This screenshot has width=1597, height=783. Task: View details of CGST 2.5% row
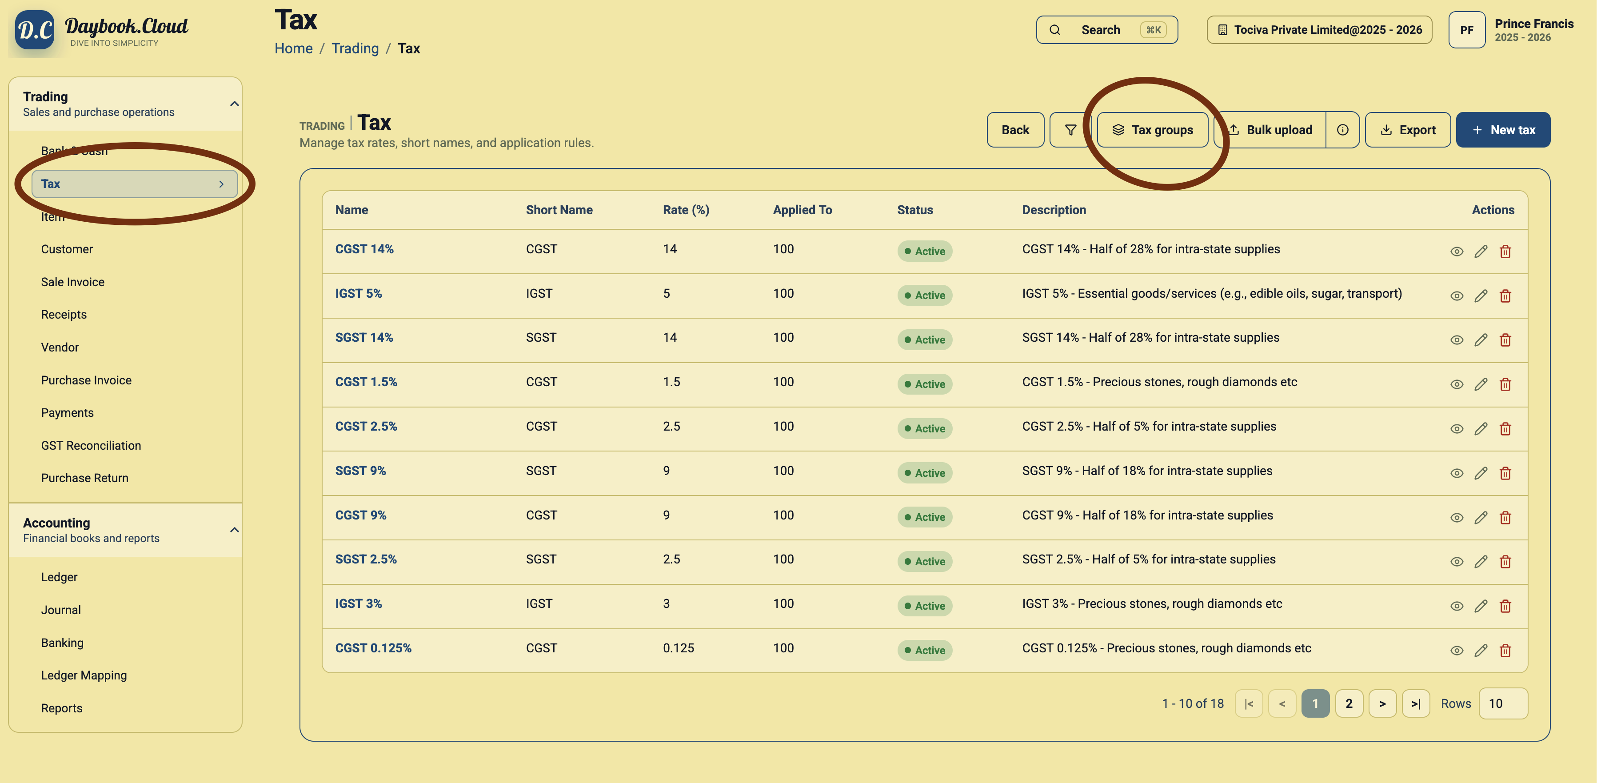pos(1456,429)
